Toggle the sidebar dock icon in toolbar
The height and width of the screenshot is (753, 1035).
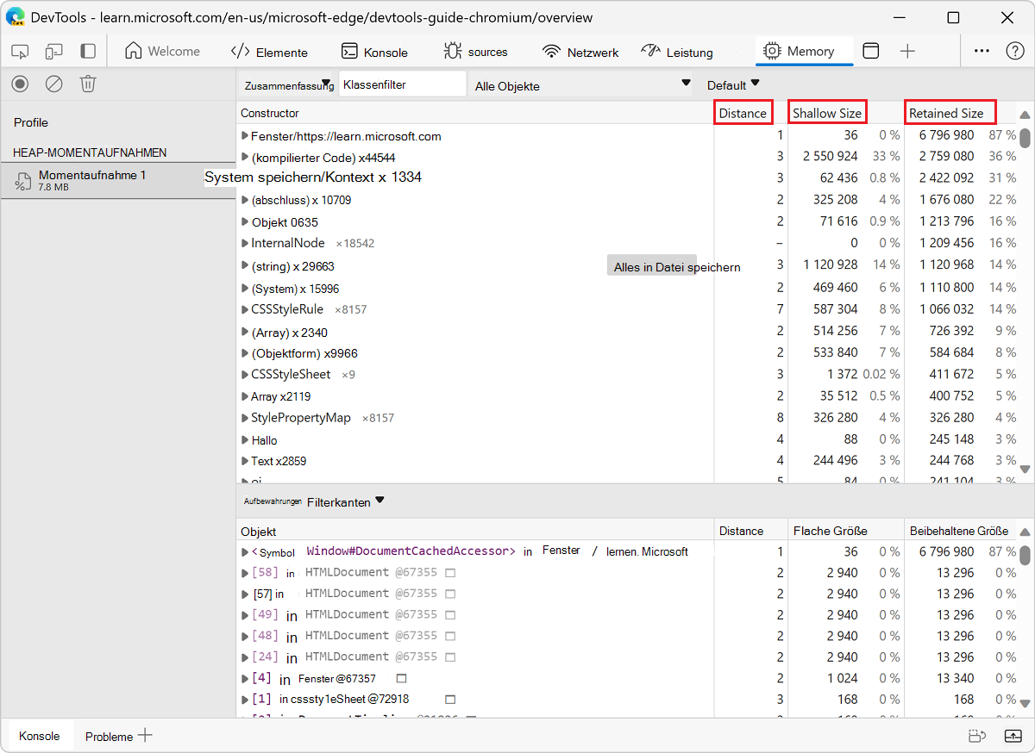pyautogui.click(x=88, y=52)
